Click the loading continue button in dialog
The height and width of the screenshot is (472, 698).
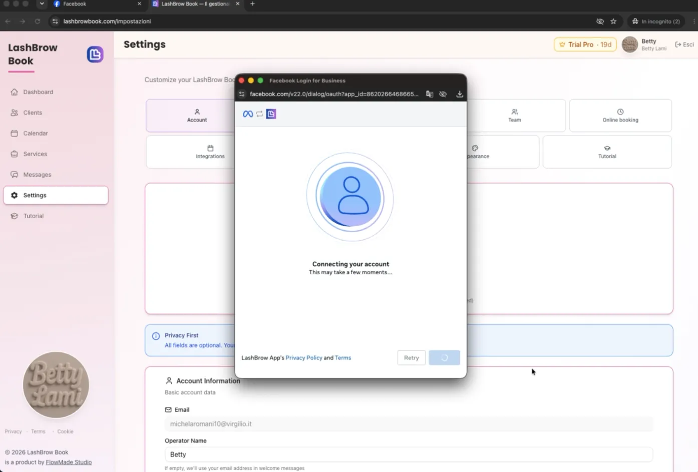[x=444, y=357]
